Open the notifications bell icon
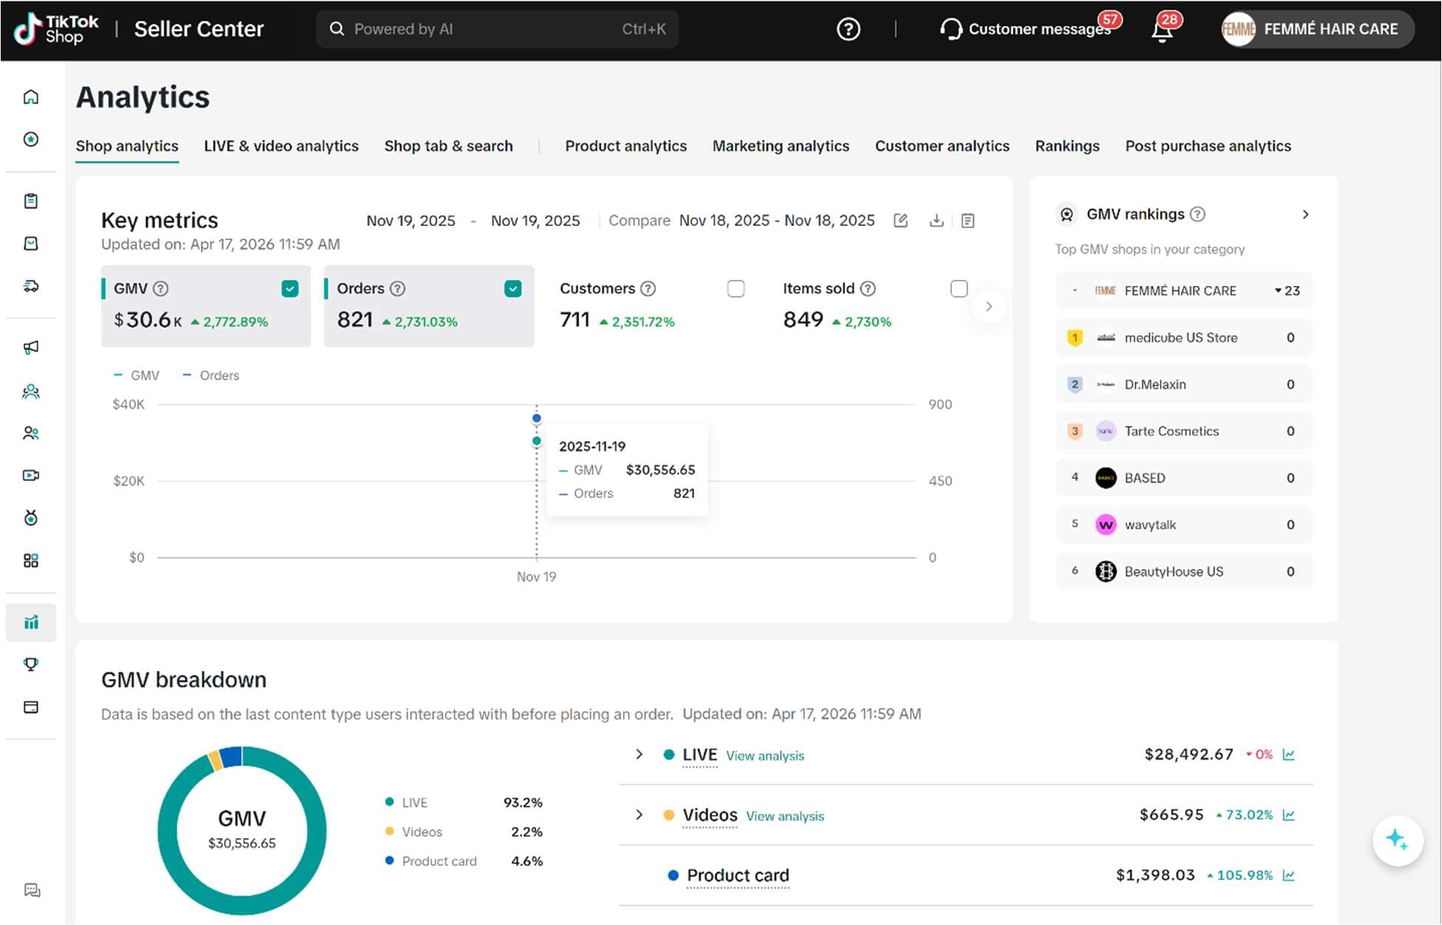 point(1162,30)
